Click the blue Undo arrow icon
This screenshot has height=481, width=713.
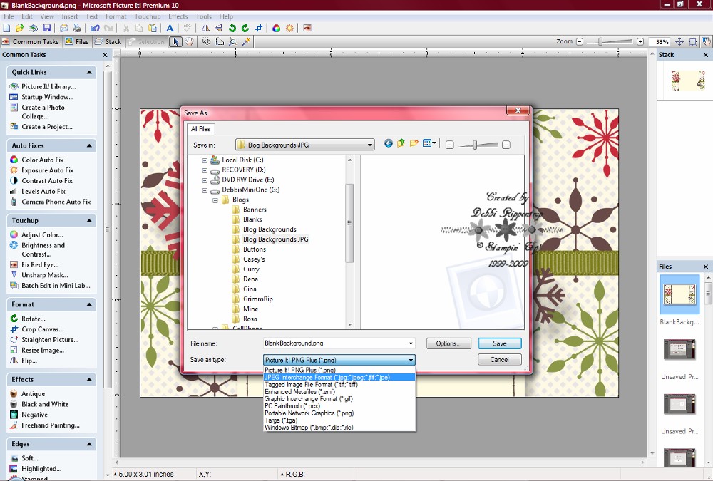(95, 29)
